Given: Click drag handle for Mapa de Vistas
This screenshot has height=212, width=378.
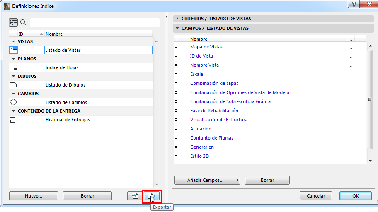Looking at the screenshot, I should (176, 47).
